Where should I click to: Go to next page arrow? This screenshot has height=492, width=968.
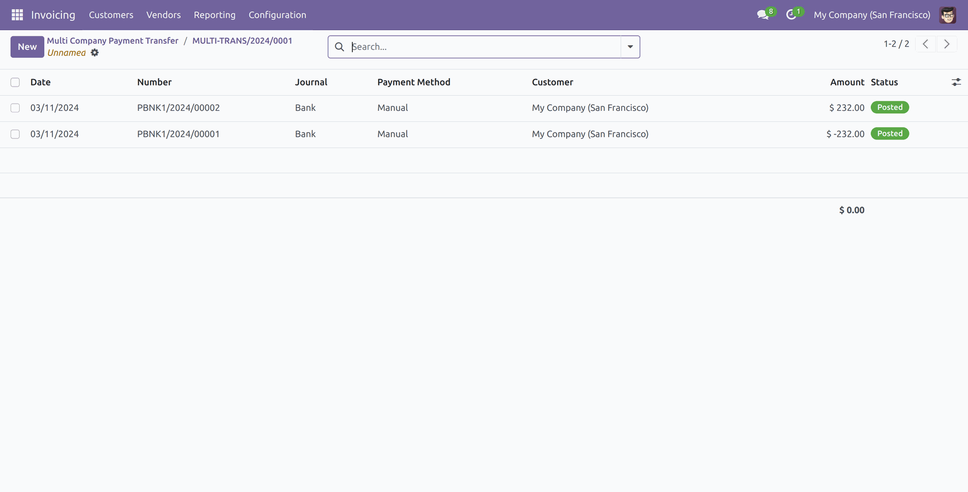click(946, 44)
